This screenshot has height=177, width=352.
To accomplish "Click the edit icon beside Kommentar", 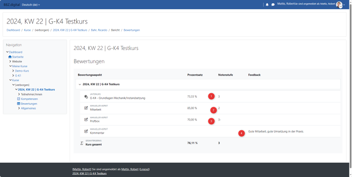I will point(86,131).
